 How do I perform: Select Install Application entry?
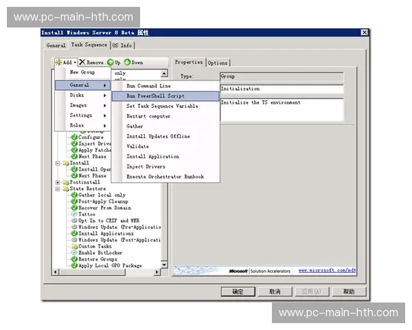[165, 157]
